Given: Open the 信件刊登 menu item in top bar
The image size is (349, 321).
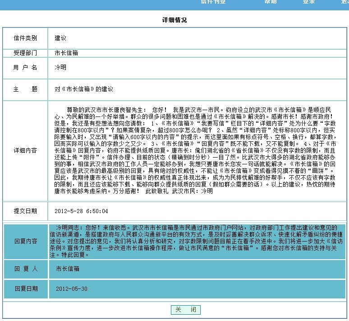Looking at the screenshot, I should 213,2.
